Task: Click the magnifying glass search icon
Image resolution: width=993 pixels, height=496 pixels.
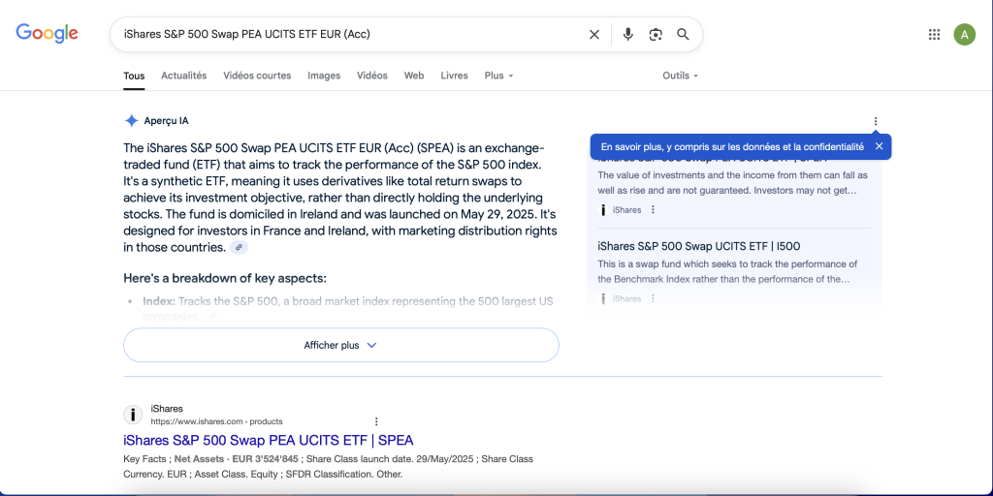Action: click(x=683, y=34)
